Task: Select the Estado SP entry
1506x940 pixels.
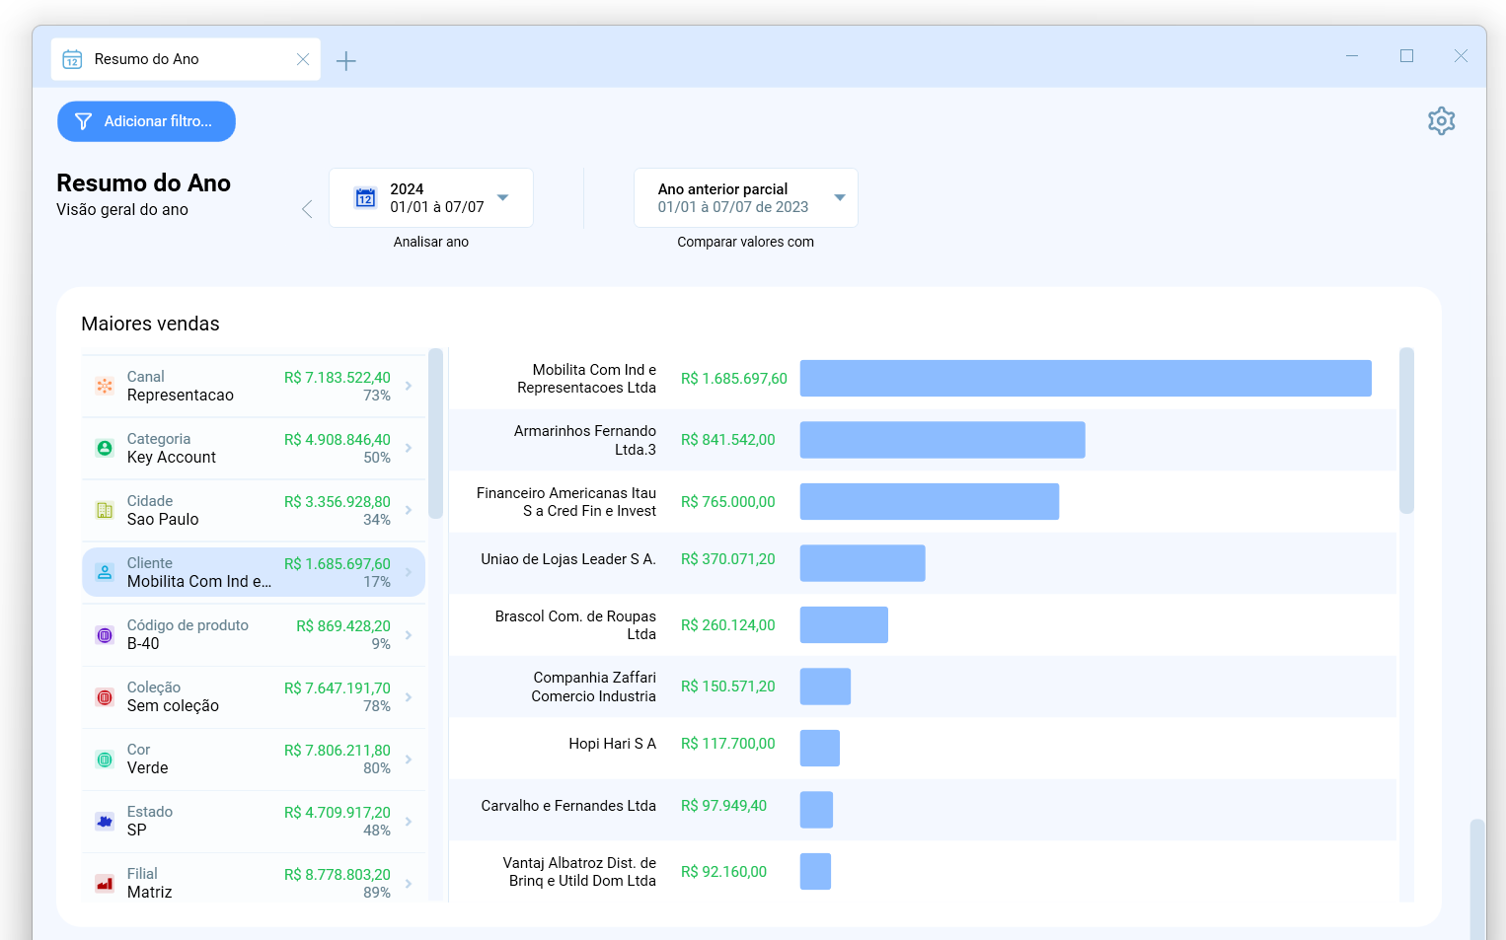Action: (254, 821)
